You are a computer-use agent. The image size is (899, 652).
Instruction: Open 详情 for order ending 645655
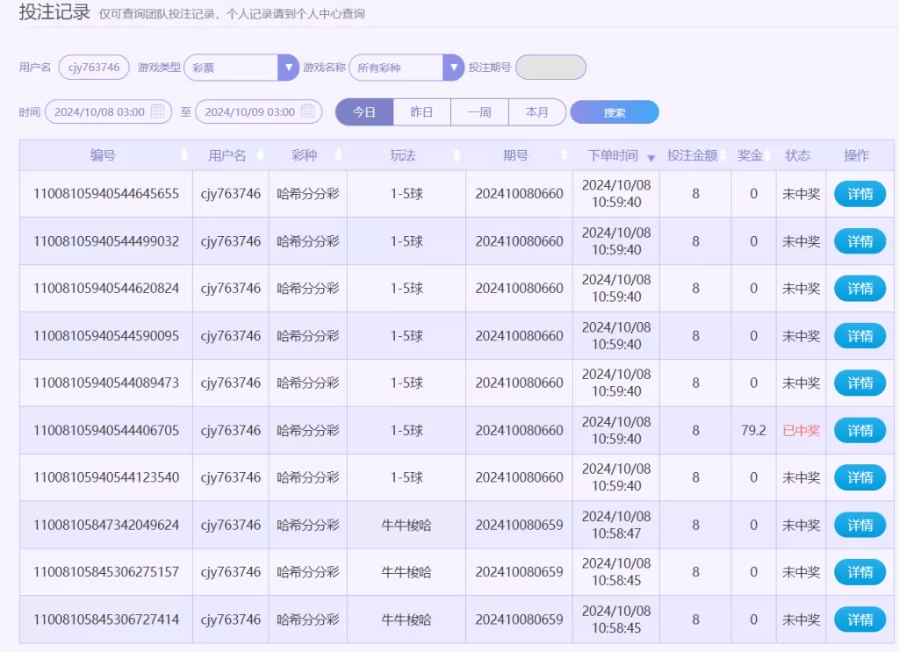pos(860,194)
